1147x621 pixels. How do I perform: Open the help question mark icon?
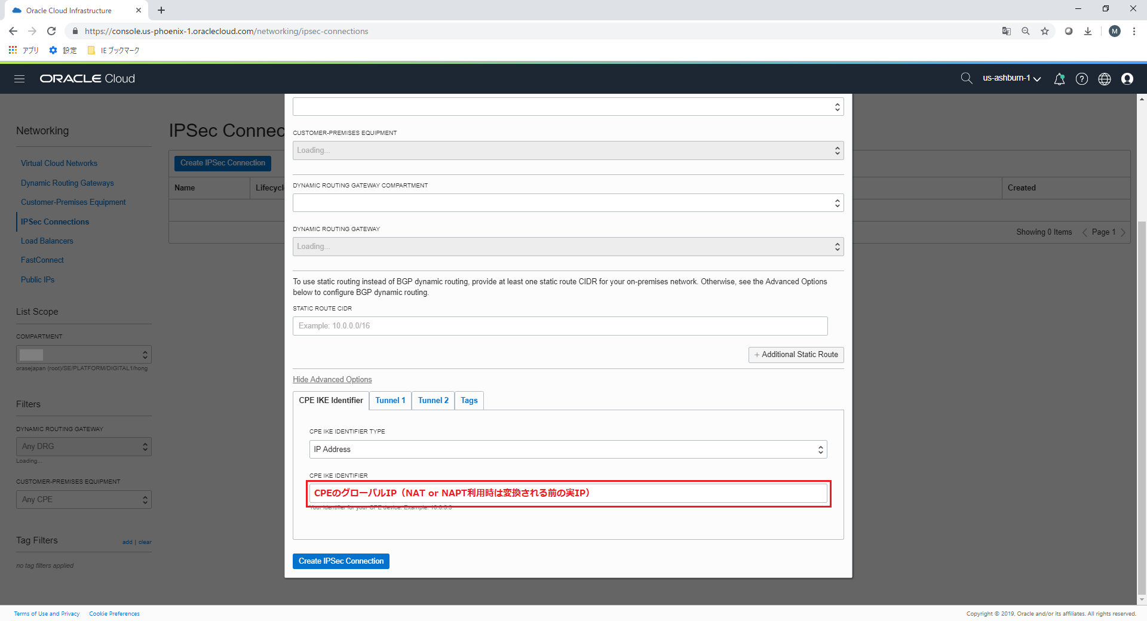1082,79
